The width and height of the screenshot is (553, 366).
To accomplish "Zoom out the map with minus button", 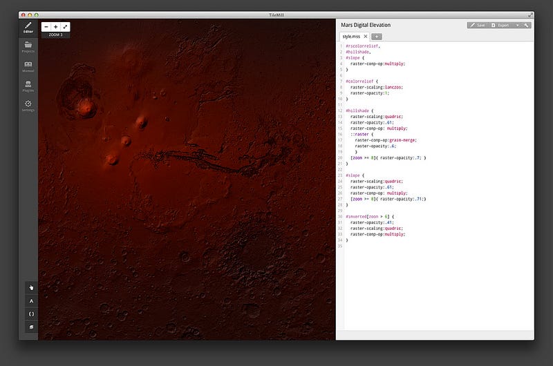I will point(46,27).
